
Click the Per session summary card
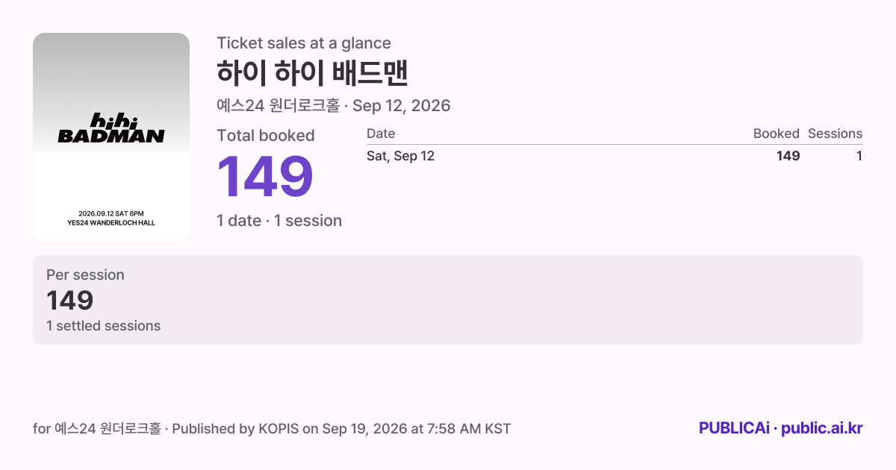click(448, 300)
